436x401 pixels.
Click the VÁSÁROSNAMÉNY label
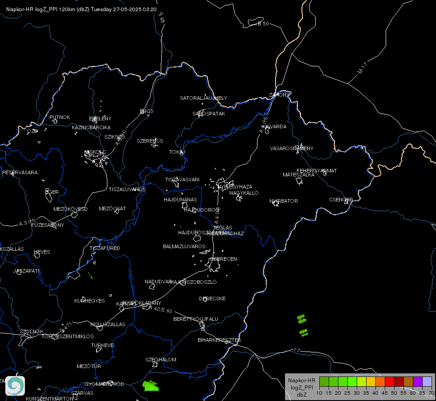[x=292, y=148]
